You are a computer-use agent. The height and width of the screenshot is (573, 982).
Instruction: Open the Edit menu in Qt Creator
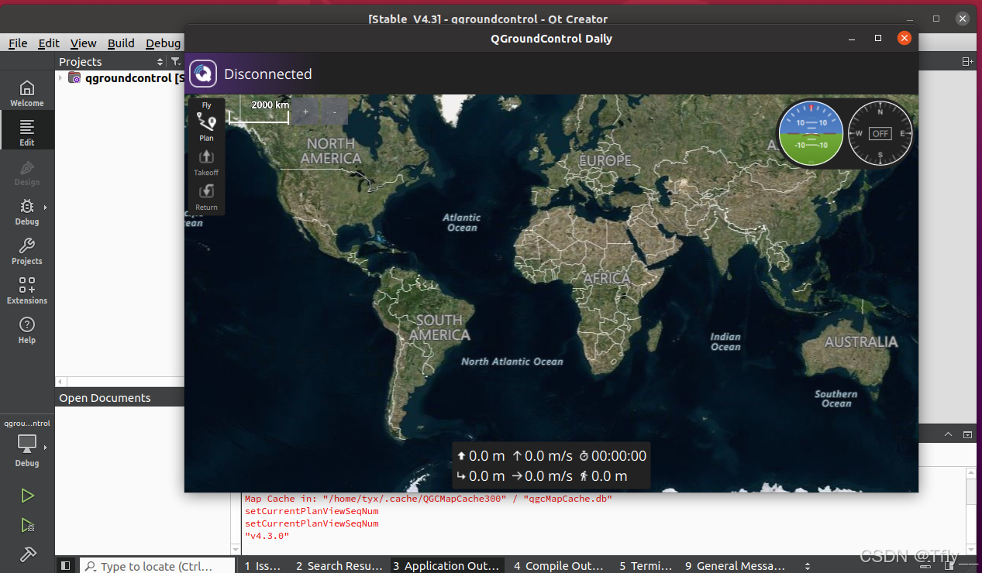(x=49, y=43)
